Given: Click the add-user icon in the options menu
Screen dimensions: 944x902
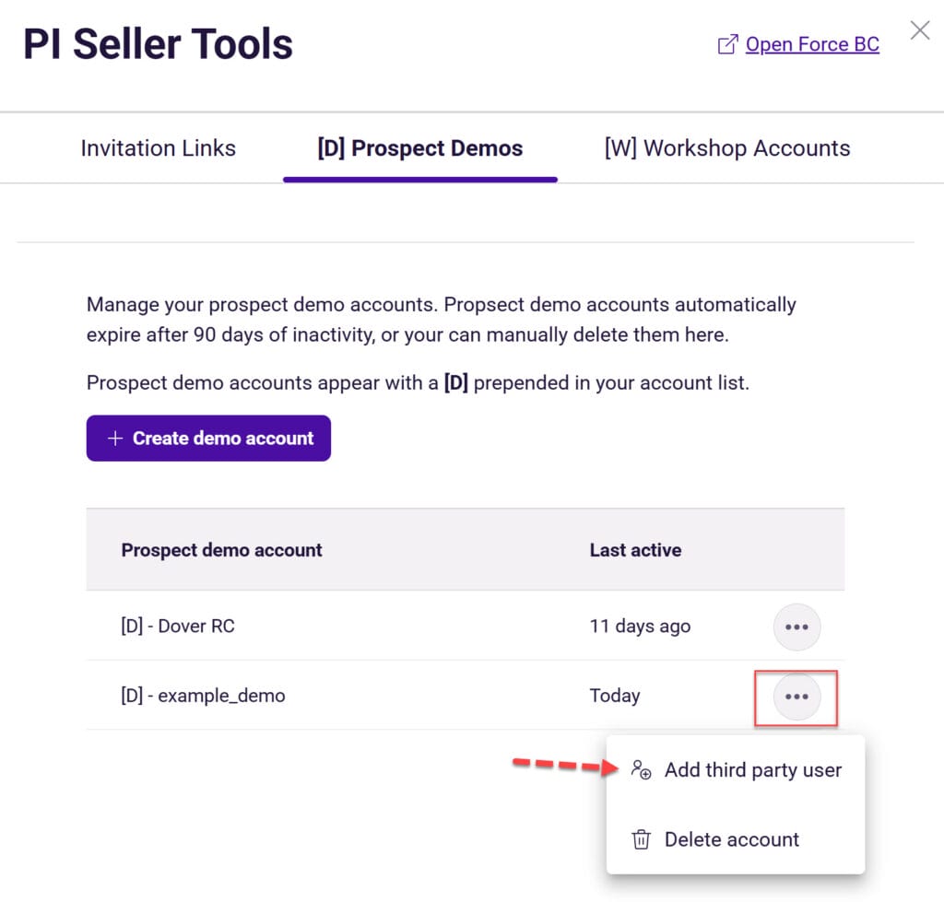Looking at the screenshot, I should [x=641, y=770].
